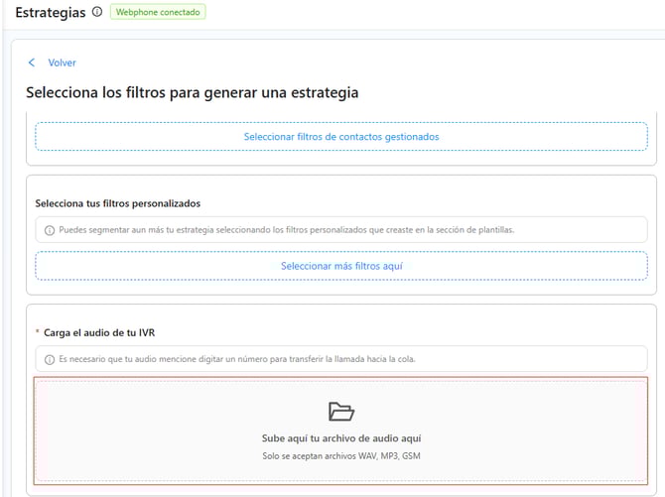Click Selecciona tus filtros personalizados label

(117, 203)
